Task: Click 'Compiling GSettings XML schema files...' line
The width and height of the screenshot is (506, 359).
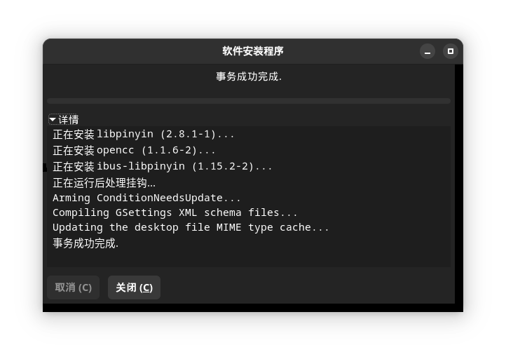Action: point(175,212)
